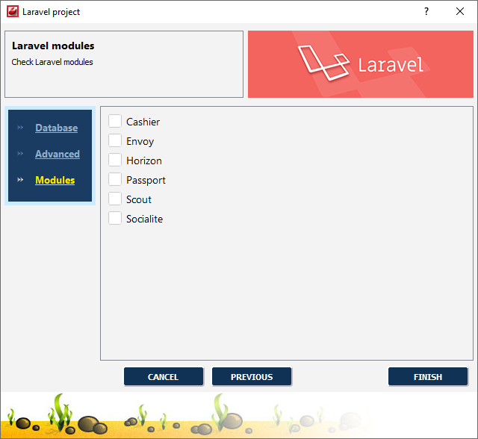Open the Advanced step link
The width and height of the screenshot is (478, 439).
coord(58,154)
